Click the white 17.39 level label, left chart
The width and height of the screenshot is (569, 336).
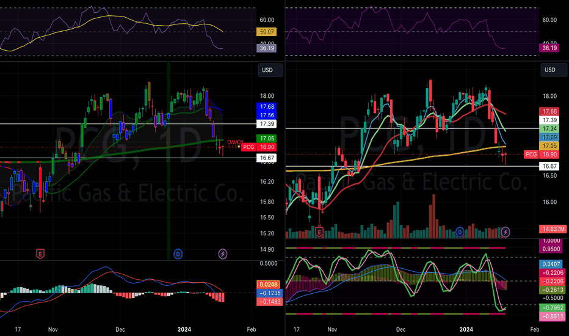(x=267, y=124)
